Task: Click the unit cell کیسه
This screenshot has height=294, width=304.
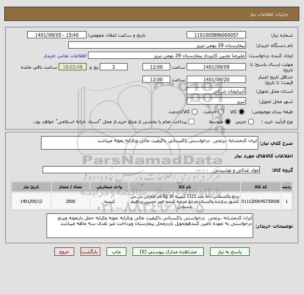Action: (109, 201)
